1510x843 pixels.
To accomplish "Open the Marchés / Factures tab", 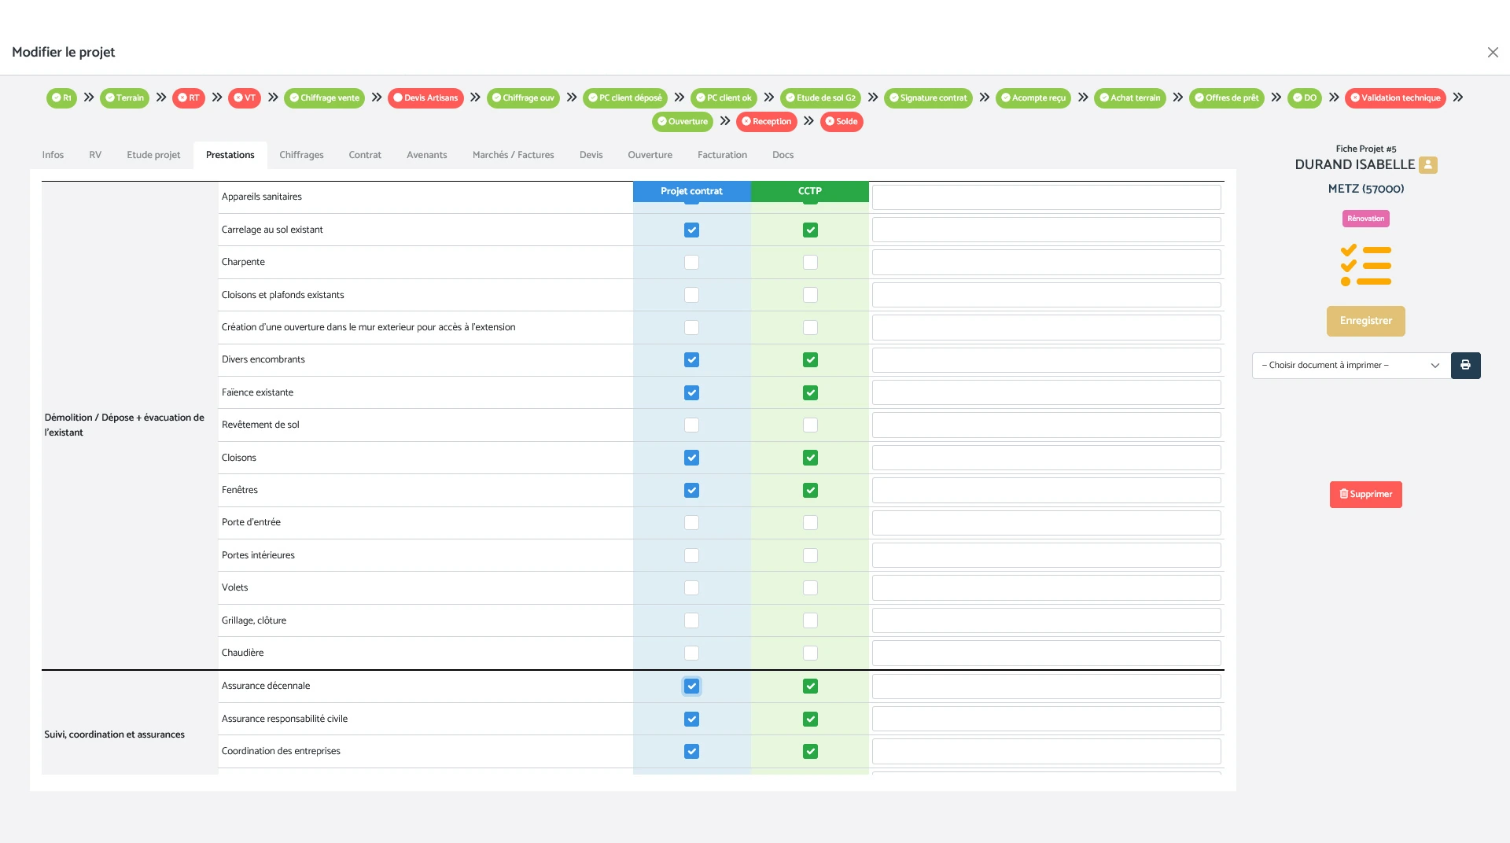I will click(513, 155).
